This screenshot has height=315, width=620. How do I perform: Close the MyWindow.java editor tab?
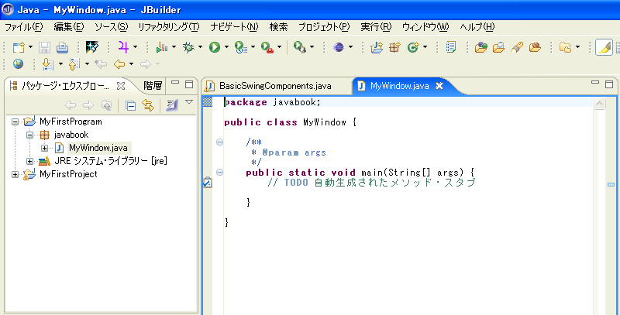[439, 86]
